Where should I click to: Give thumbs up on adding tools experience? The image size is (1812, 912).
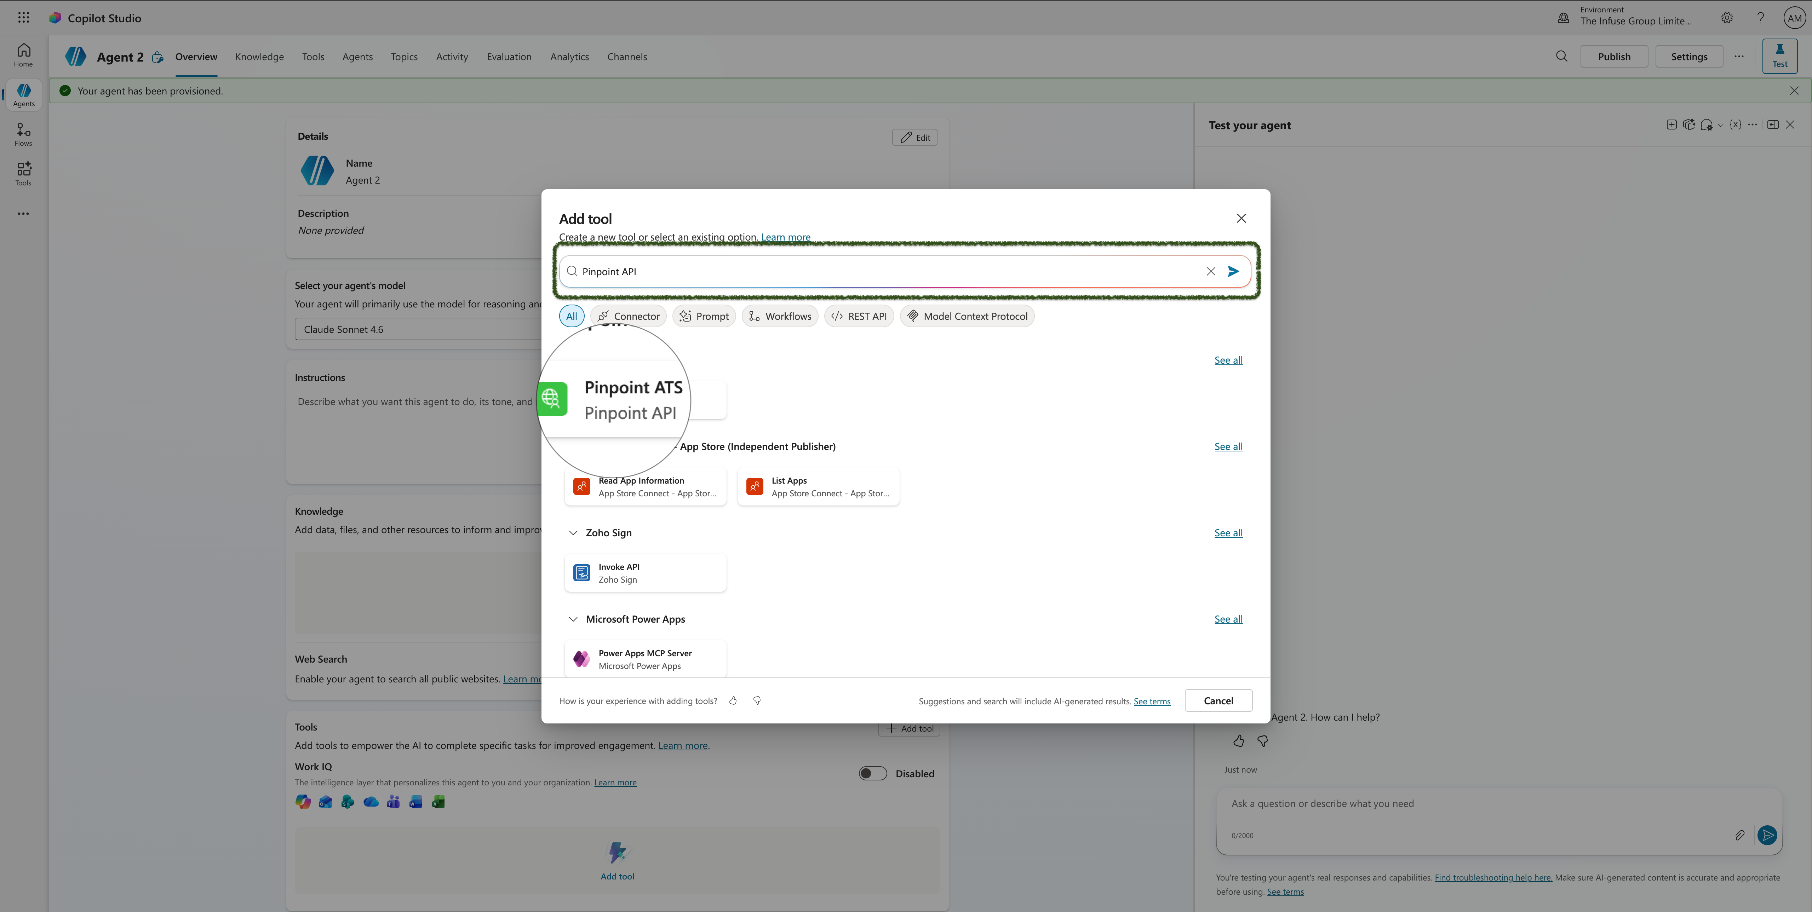733,700
